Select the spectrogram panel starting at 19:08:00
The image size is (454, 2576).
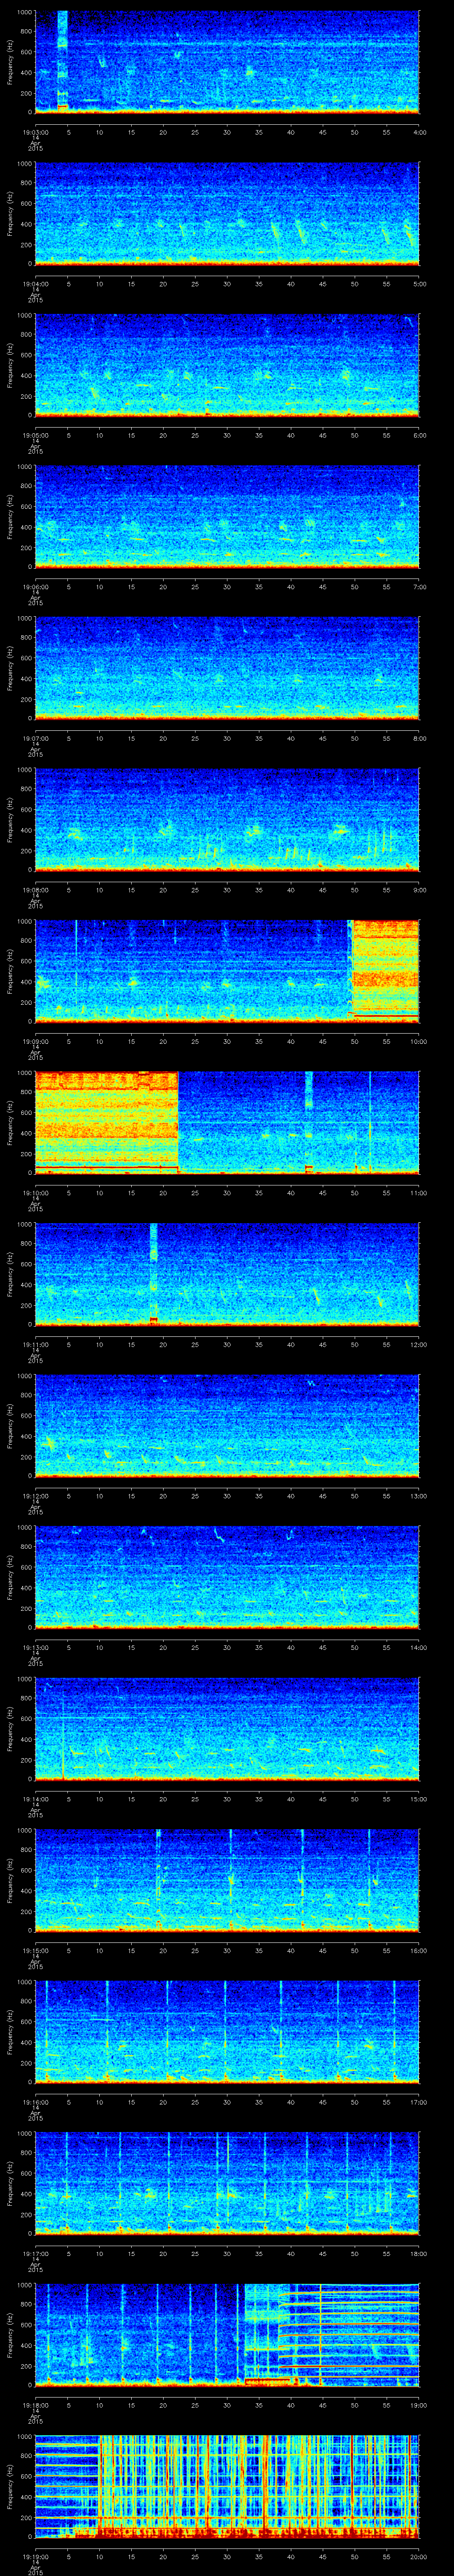pyautogui.click(x=227, y=820)
